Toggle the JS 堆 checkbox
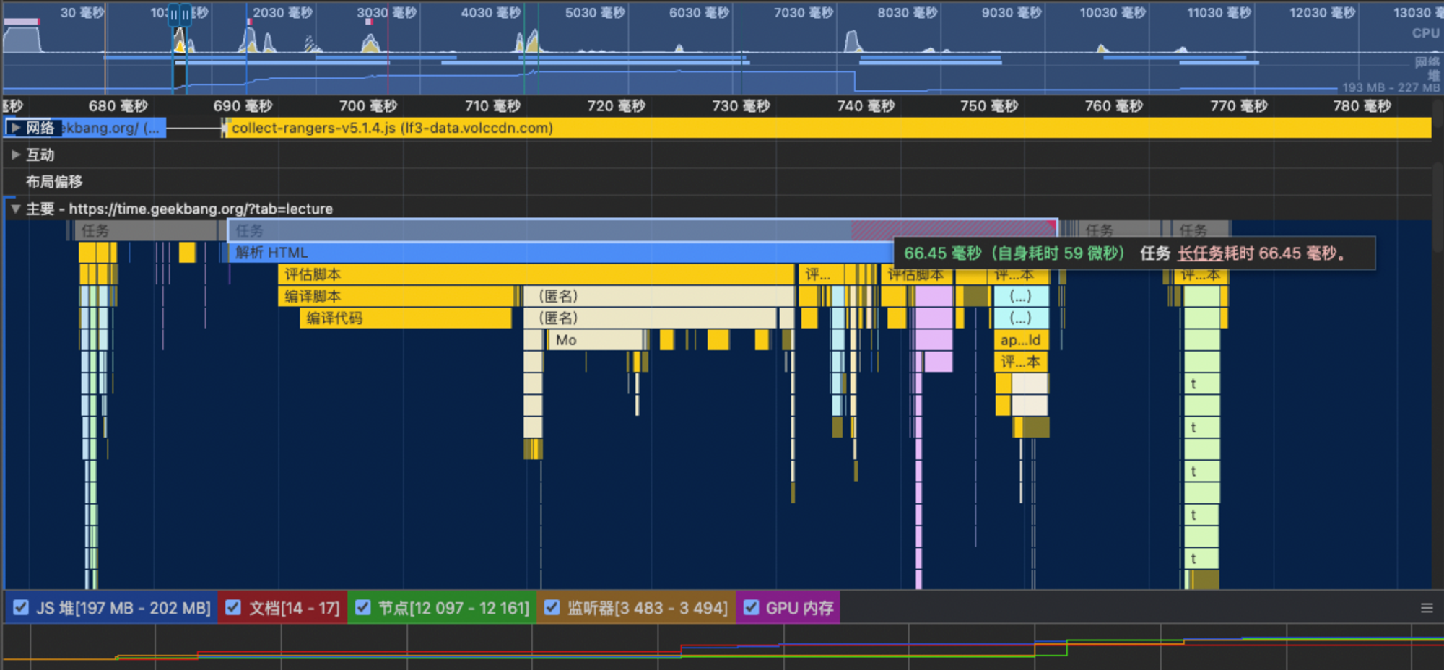 click(x=22, y=608)
